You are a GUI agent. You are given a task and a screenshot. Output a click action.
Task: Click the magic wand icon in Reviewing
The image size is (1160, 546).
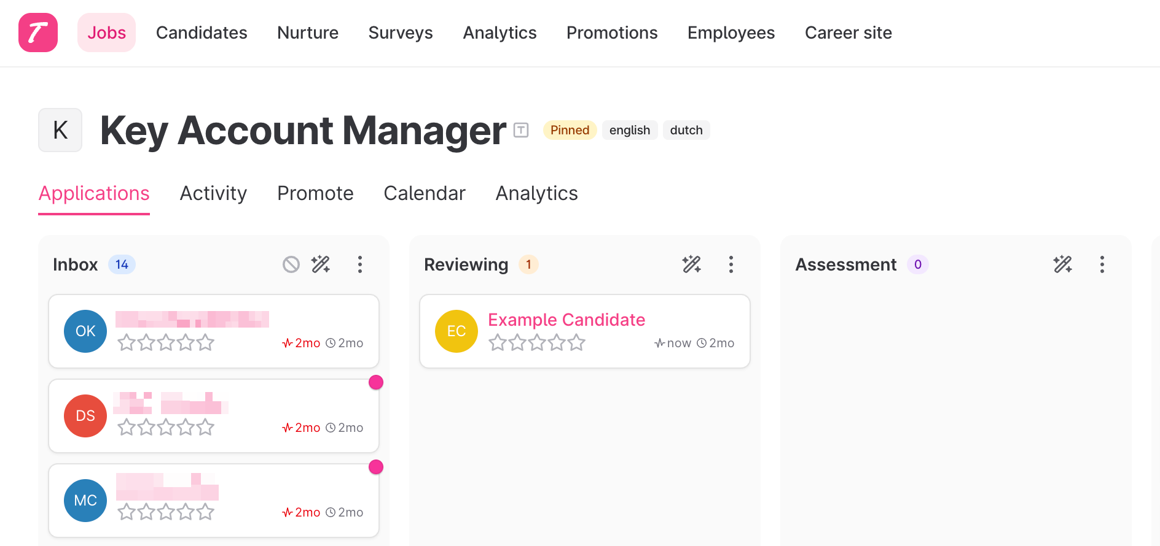[692, 264]
